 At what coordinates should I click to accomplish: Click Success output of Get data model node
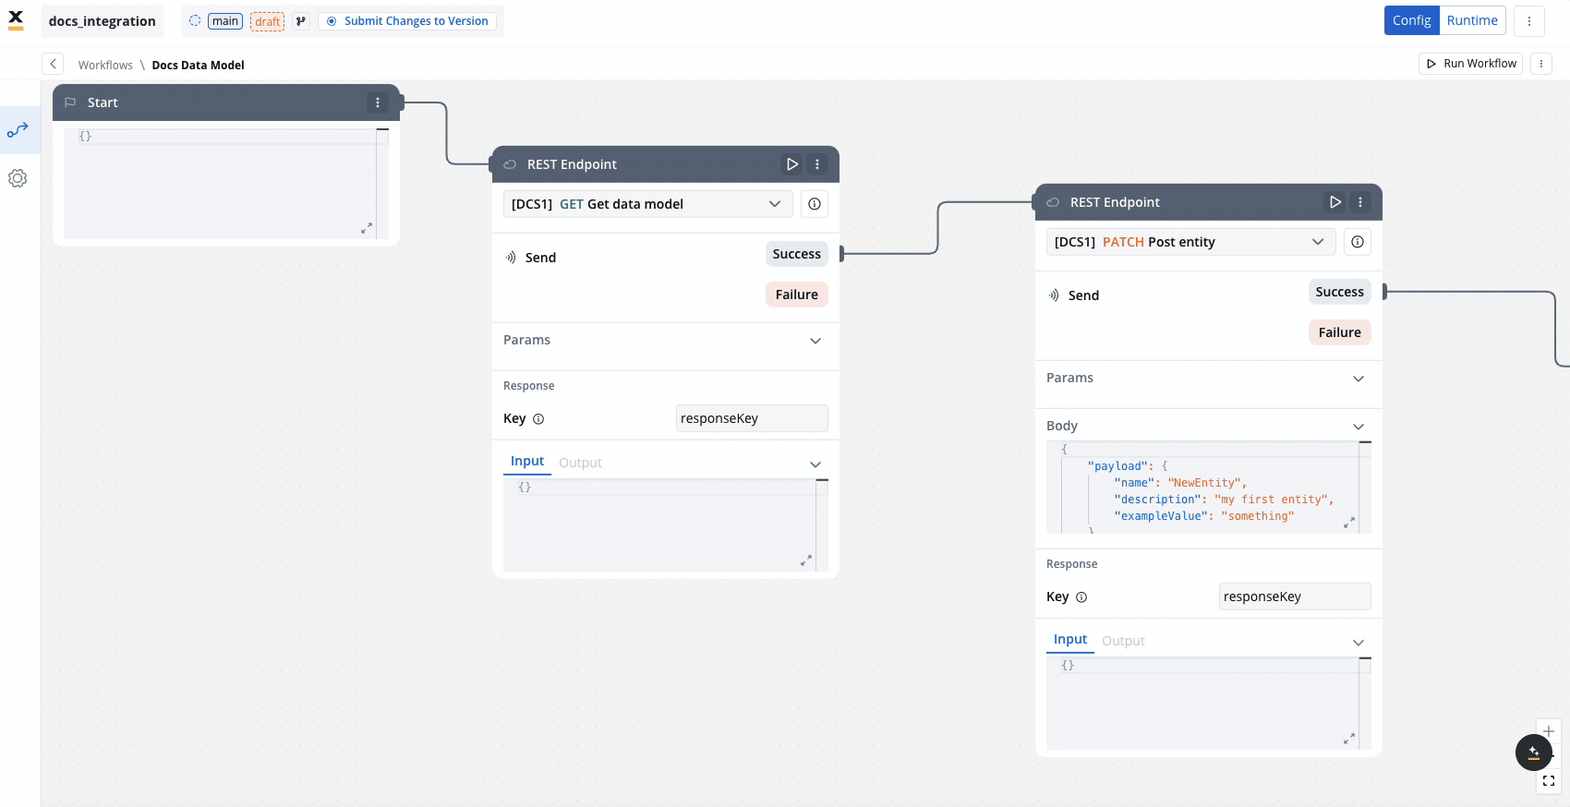coord(796,254)
